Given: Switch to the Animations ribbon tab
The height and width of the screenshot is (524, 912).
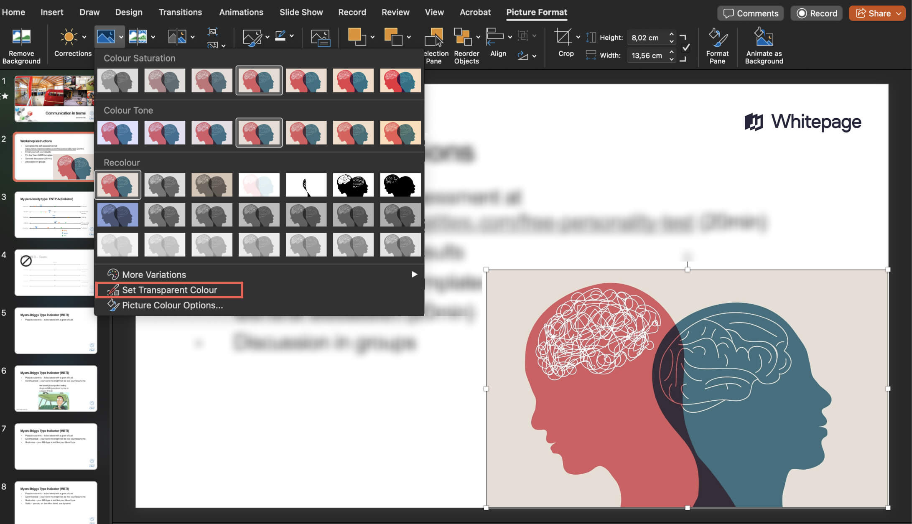Looking at the screenshot, I should tap(241, 12).
